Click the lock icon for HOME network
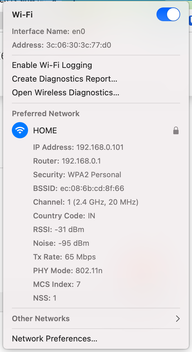Image resolution: width=192 pixels, height=352 pixels. click(176, 131)
